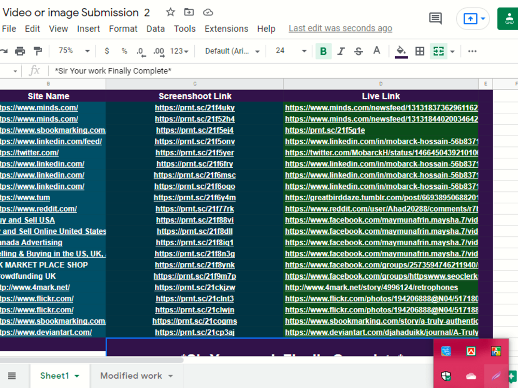Expand merge cells options arrow
This screenshot has width=518, height=388.
click(453, 51)
